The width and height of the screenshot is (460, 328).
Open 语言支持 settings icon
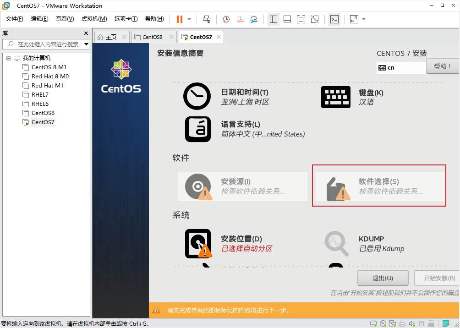pyautogui.click(x=198, y=129)
